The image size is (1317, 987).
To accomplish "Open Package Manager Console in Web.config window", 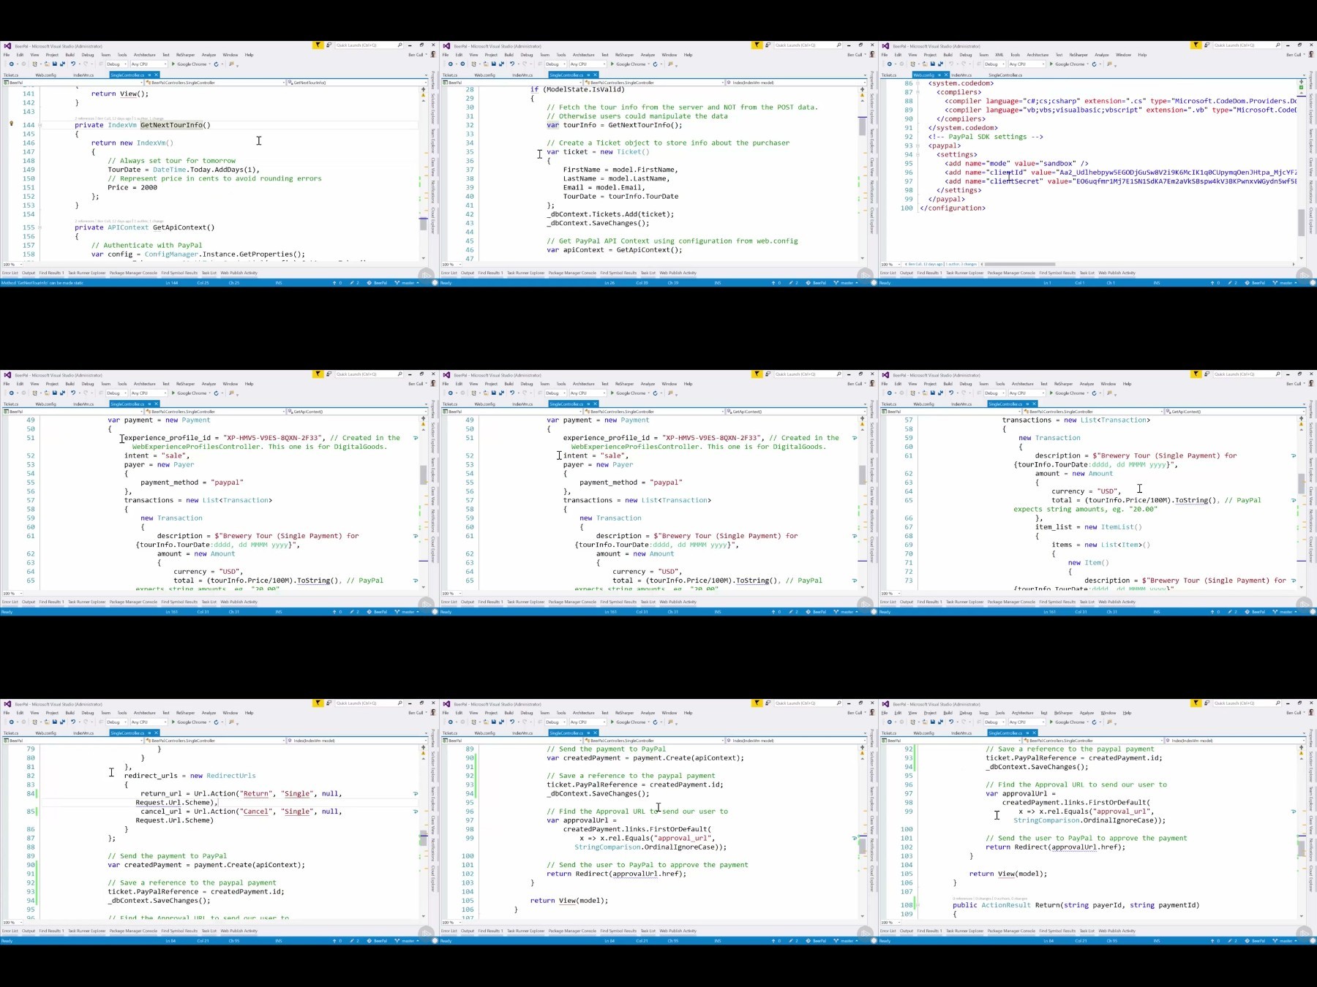I will coord(1011,273).
